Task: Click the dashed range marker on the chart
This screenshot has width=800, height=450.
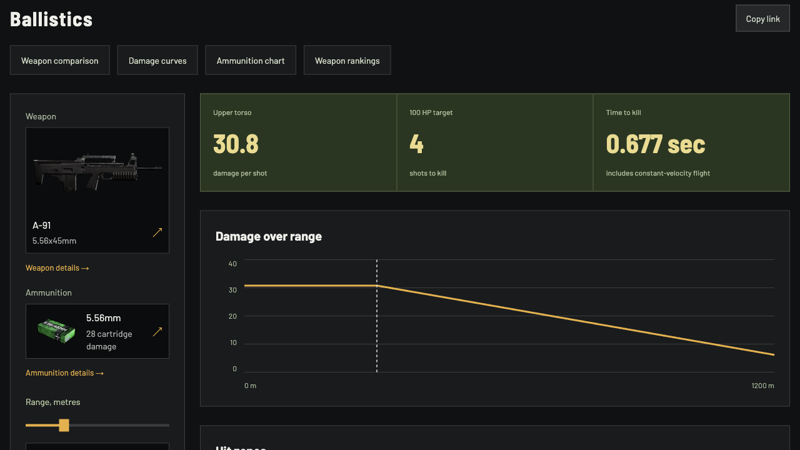Action: pyautogui.click(x=377, y=316)
